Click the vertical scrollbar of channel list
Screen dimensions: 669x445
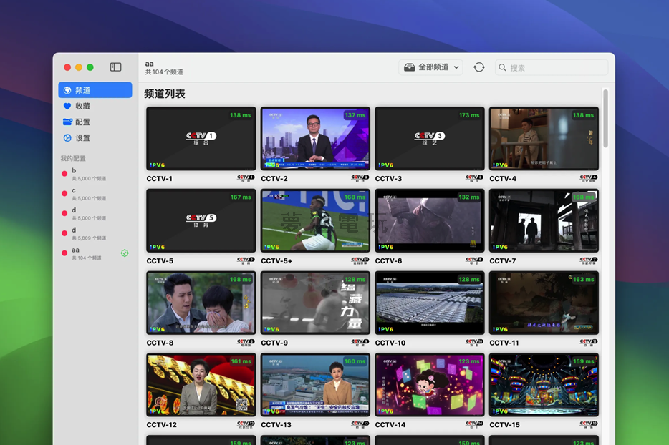click(605, 118)
